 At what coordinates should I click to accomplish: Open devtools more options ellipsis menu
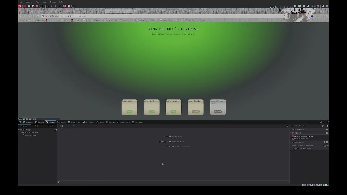[x=324, y=122]
